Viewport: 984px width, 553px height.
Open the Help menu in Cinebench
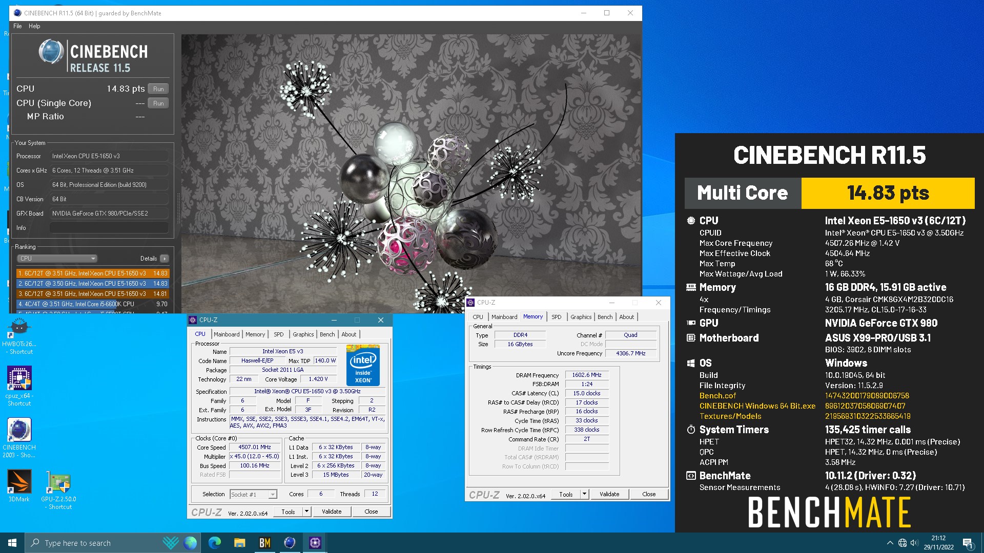[x=34, y=26]
